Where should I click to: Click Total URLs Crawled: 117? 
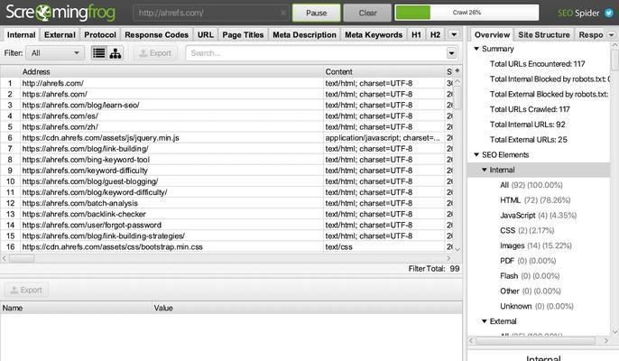click(x=530, y=109)
